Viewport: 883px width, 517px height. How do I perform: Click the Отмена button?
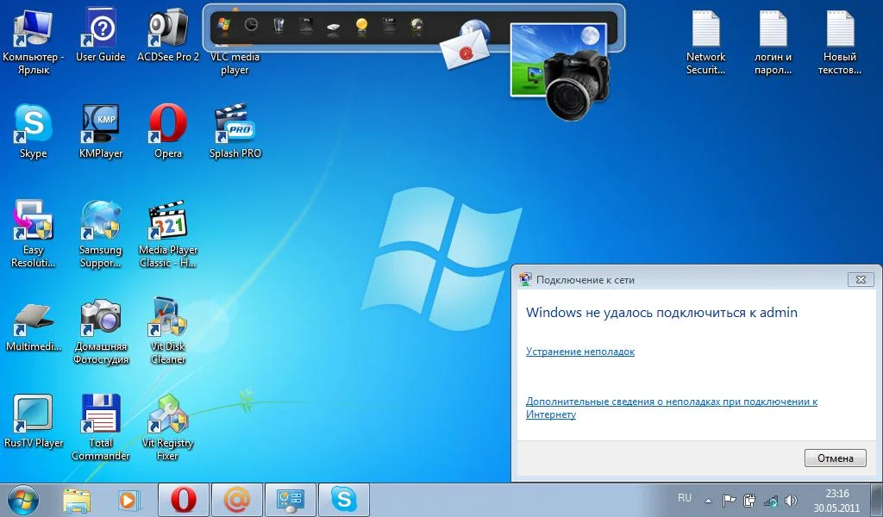[835, 458]
